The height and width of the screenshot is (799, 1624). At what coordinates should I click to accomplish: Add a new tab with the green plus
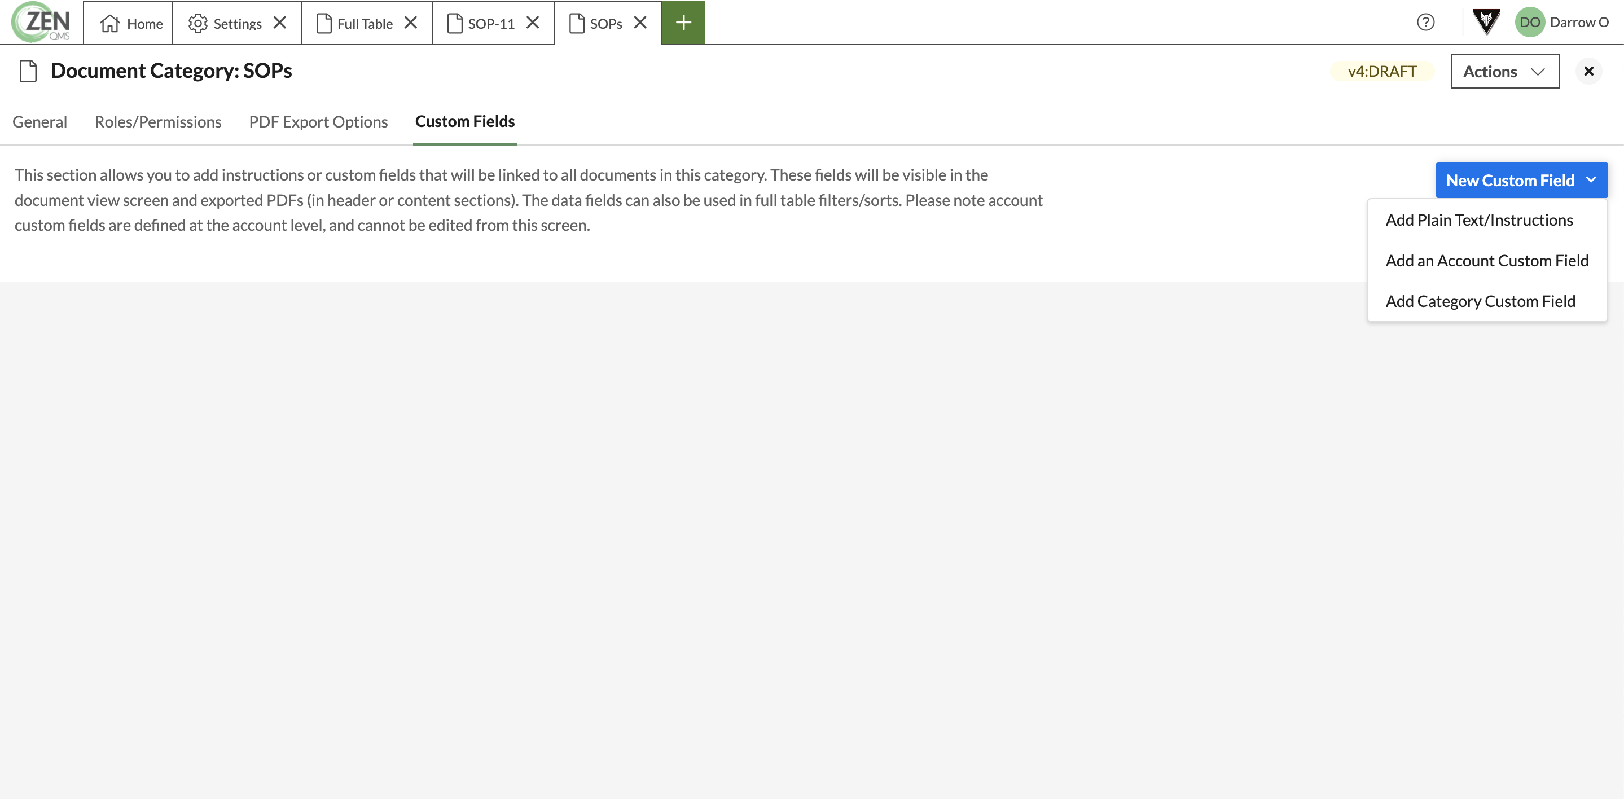point(683,23)
